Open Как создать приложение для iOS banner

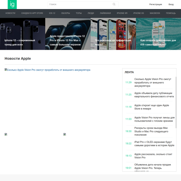pos(158,34)
